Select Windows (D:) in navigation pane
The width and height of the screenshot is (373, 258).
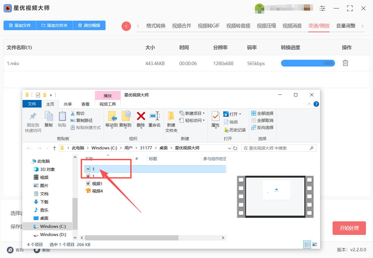(x=50, y=234)
